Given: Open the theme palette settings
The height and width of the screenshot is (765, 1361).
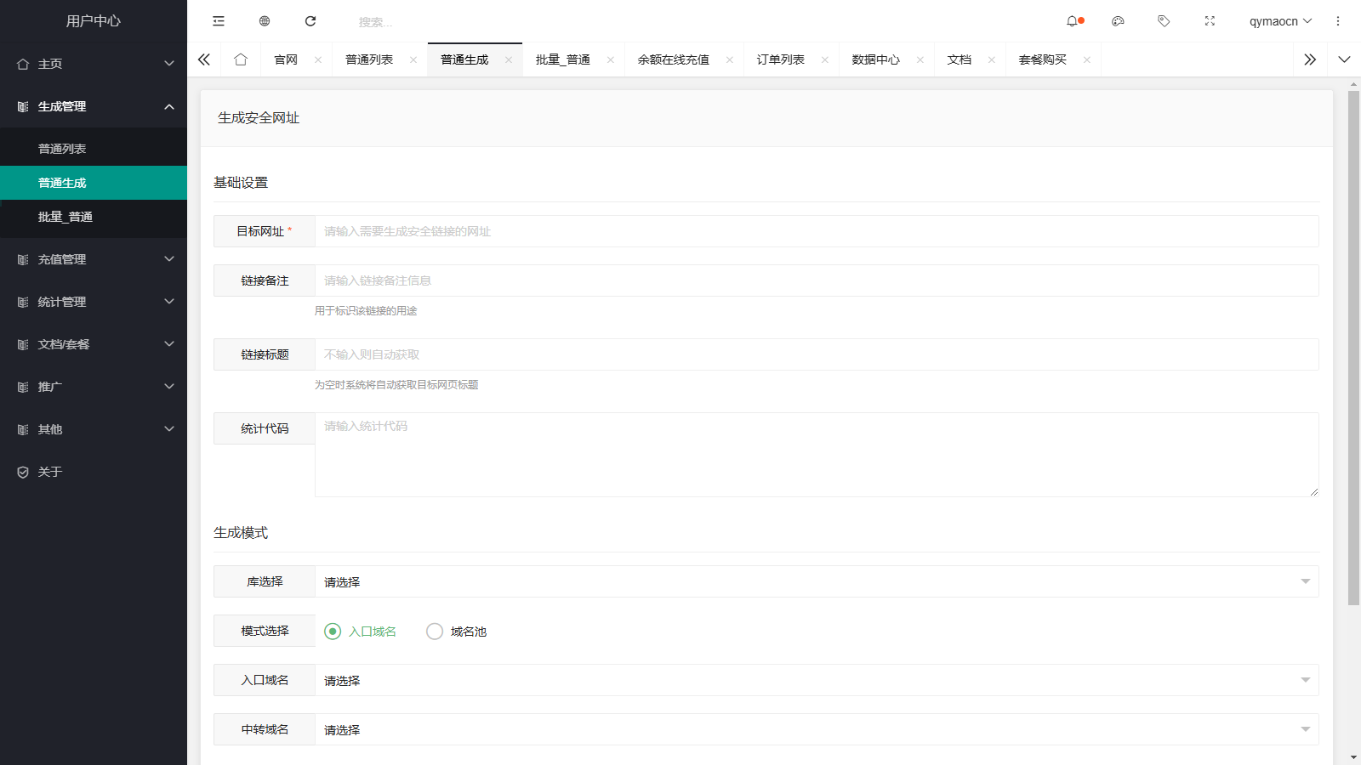Looking at the screenshot, I should click(1118, 20).
